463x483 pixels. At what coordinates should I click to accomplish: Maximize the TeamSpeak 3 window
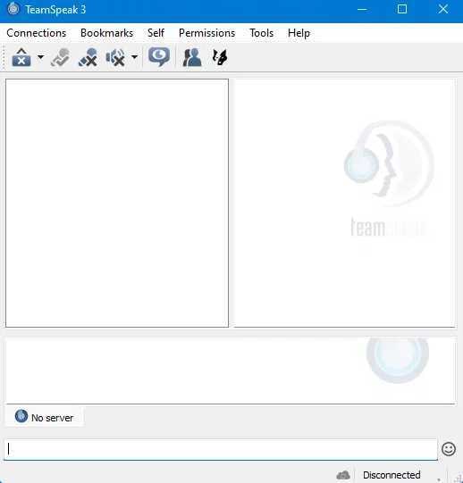click(x=402, y=9)
